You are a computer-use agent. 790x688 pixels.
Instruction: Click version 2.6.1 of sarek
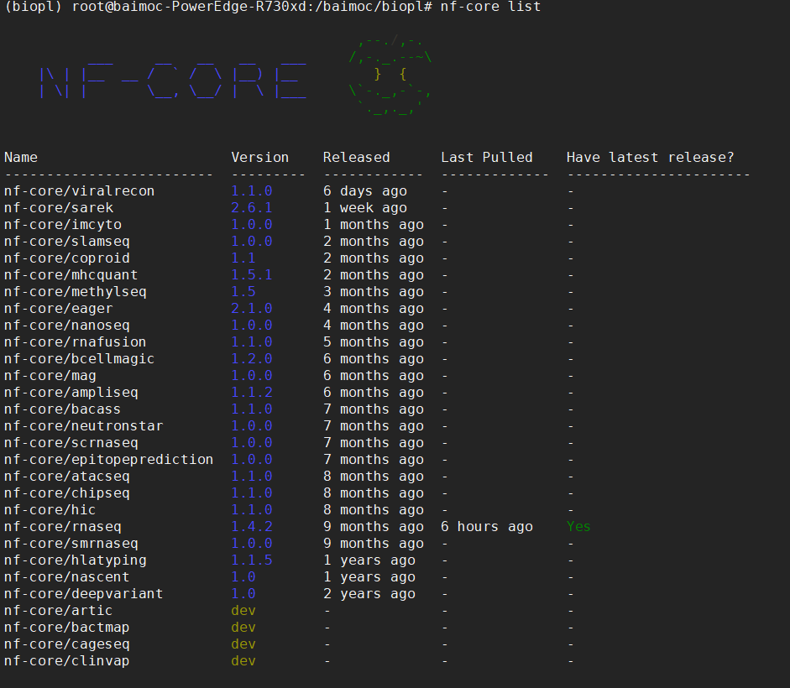[251, 207]
